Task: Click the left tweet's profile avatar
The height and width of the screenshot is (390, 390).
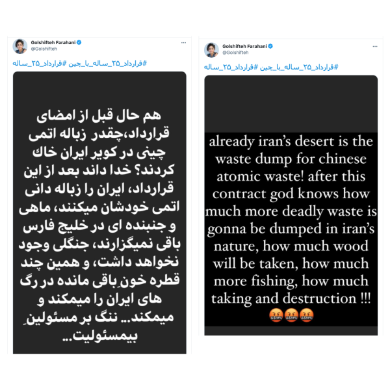Action: tap(20, 46)
